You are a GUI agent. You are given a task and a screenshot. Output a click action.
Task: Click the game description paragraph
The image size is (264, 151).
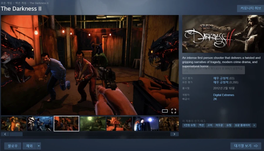tap(221, 62)
